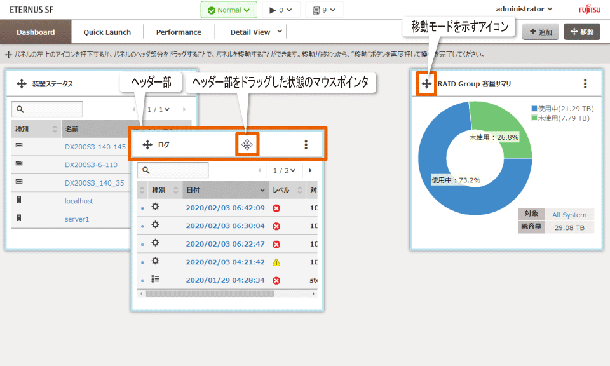Open the DX200S3-140-145 device link
The image size is (610, 366).
95,147
